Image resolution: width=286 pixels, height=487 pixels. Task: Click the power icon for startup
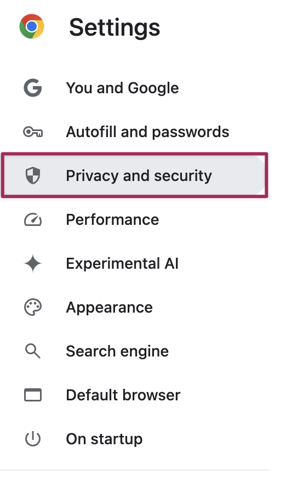click(x=33, y=439)
